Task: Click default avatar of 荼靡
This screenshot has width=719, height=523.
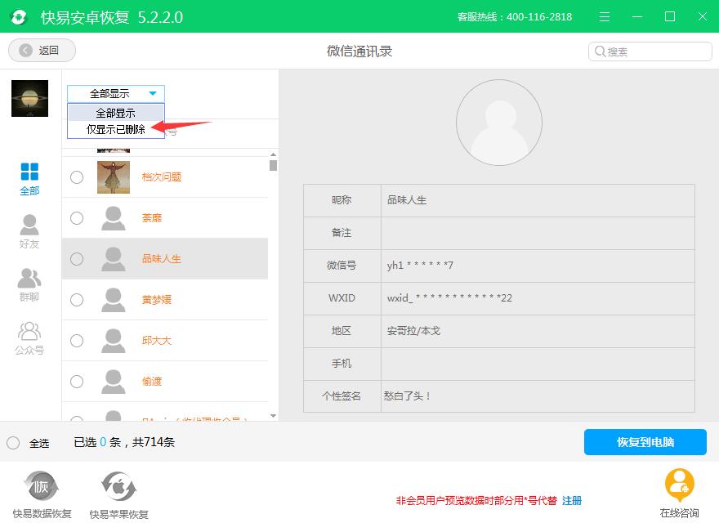Action: pyautogui.click(x=114, y=218)
